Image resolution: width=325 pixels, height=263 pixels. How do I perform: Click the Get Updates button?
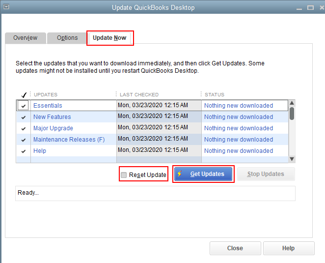click(203, 174)
